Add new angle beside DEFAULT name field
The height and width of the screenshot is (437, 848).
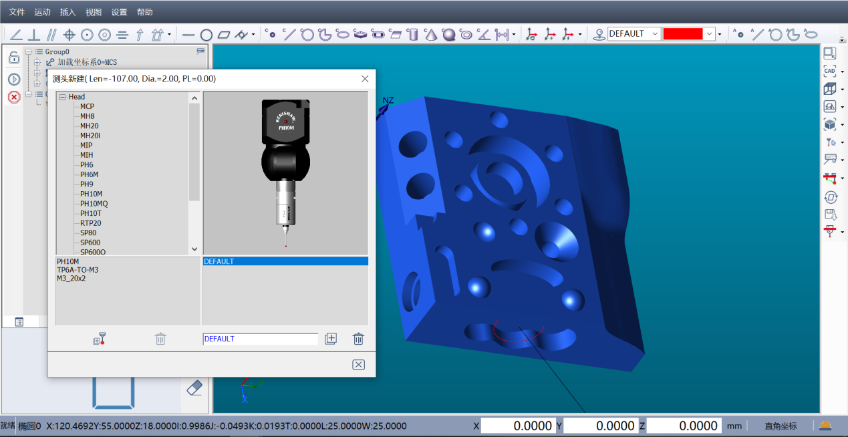click(331, 339)
